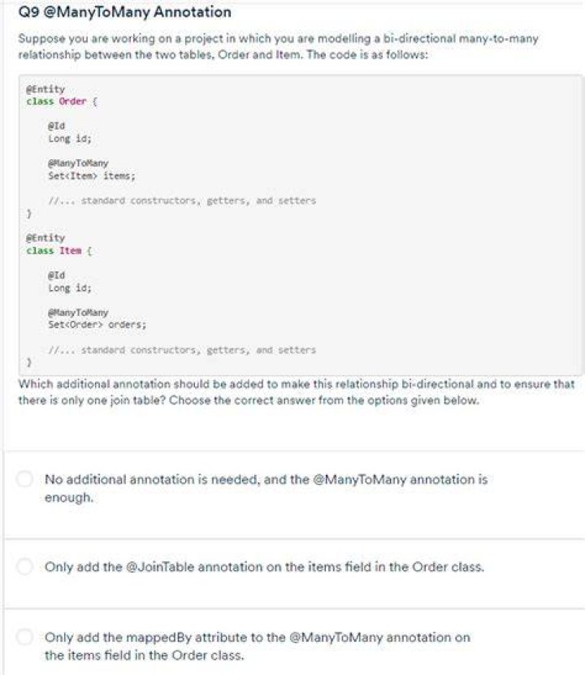Click the 'Set<Item> items;' code line
The image size is (585, 675).
click(92, 176)
